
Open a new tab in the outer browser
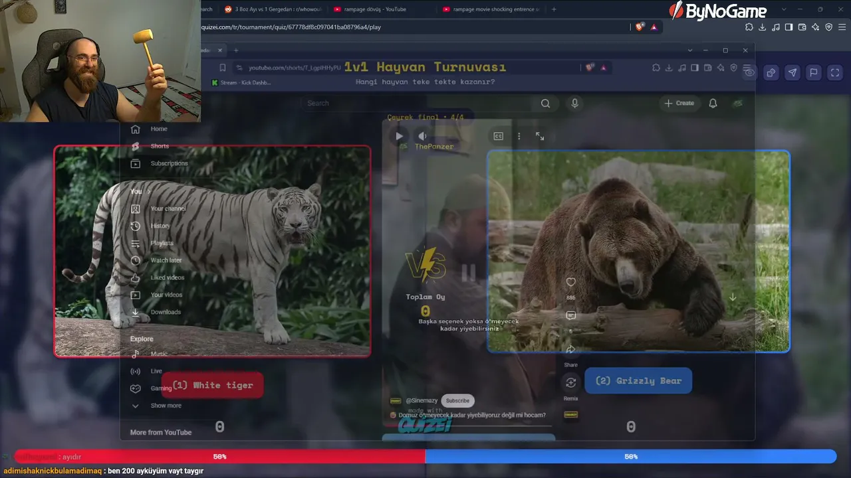(554, 9)
